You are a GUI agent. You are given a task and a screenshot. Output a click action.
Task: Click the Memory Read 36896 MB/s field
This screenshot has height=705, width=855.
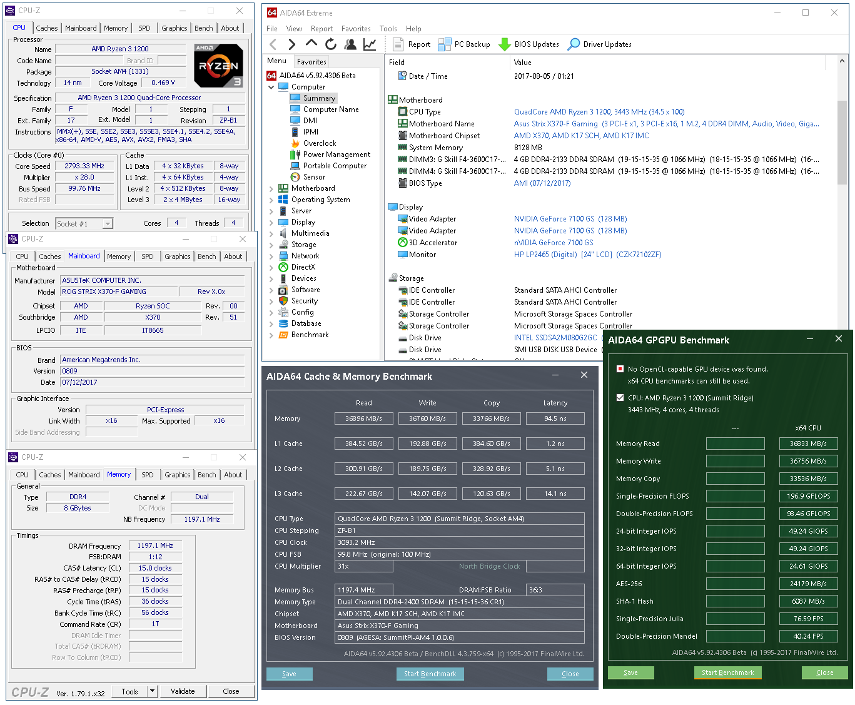click(x=364, y=418)
